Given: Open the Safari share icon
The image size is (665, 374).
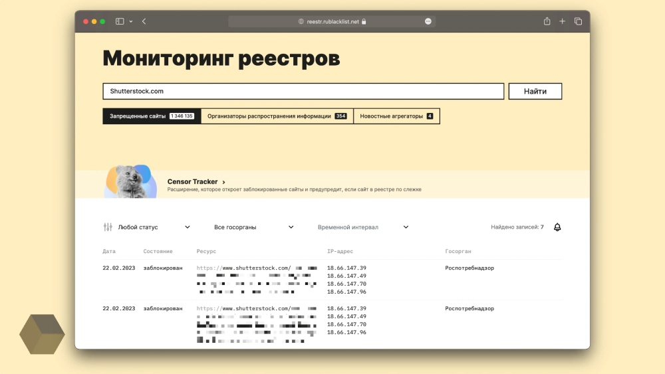Looking at the screenshot, I should click(x=547, y=21).
